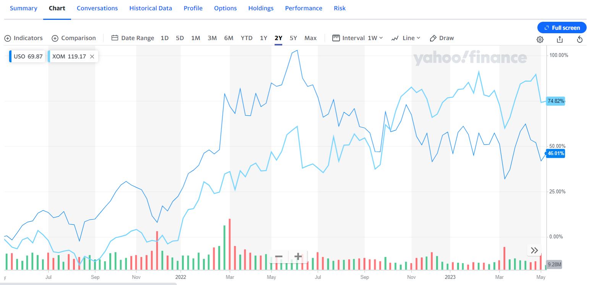Screen dimensions: 592x285
Task: Open the Date Range picker
Action: (133, 38)
